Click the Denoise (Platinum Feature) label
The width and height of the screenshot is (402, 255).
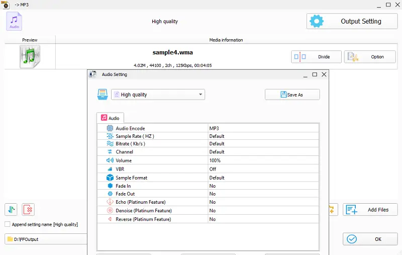144,210
